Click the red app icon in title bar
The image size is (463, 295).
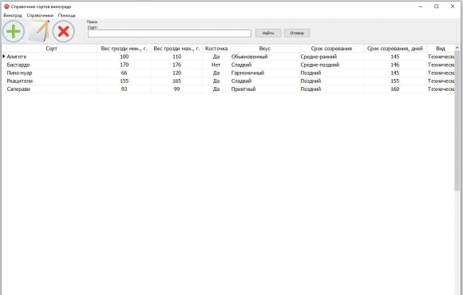pos(6,6)
